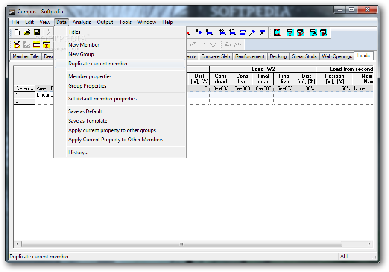Click the greyed-out section with pencil icon
This screenshot has height=272, width=389.
tap(27, 45)
